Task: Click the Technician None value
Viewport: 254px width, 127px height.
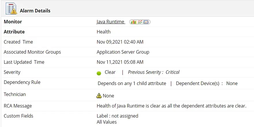Action: (108, 96)
